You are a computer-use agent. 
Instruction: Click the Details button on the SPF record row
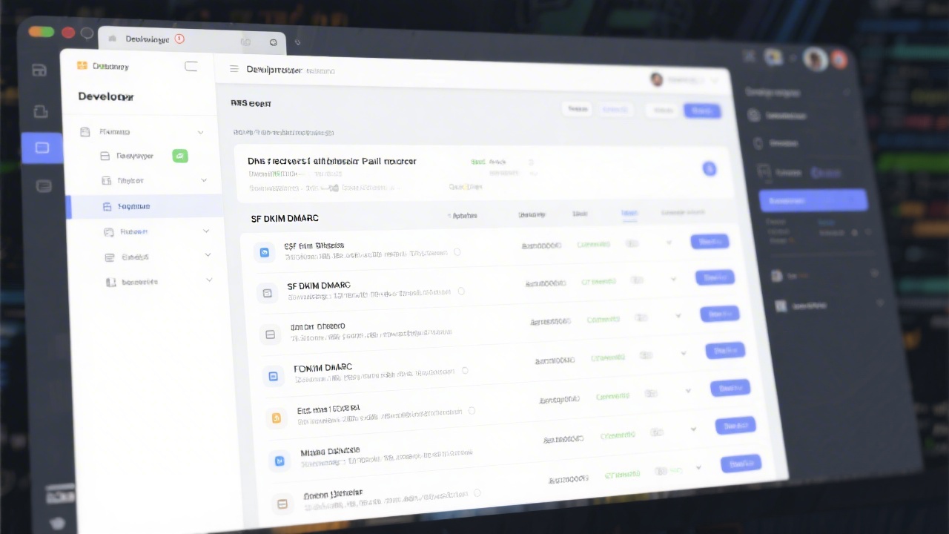710,242
